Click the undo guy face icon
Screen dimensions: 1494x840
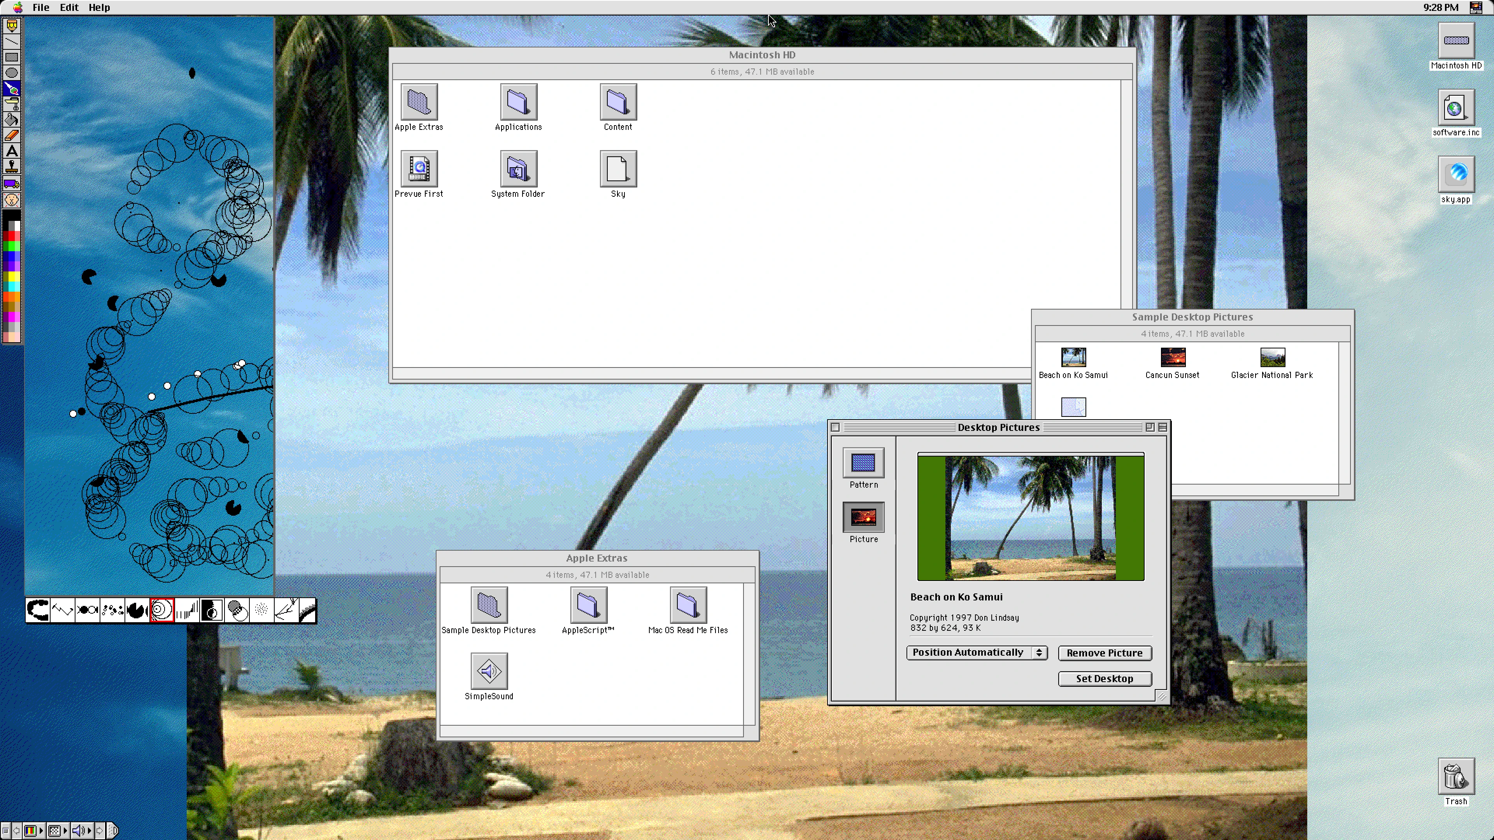pos(12,200)
